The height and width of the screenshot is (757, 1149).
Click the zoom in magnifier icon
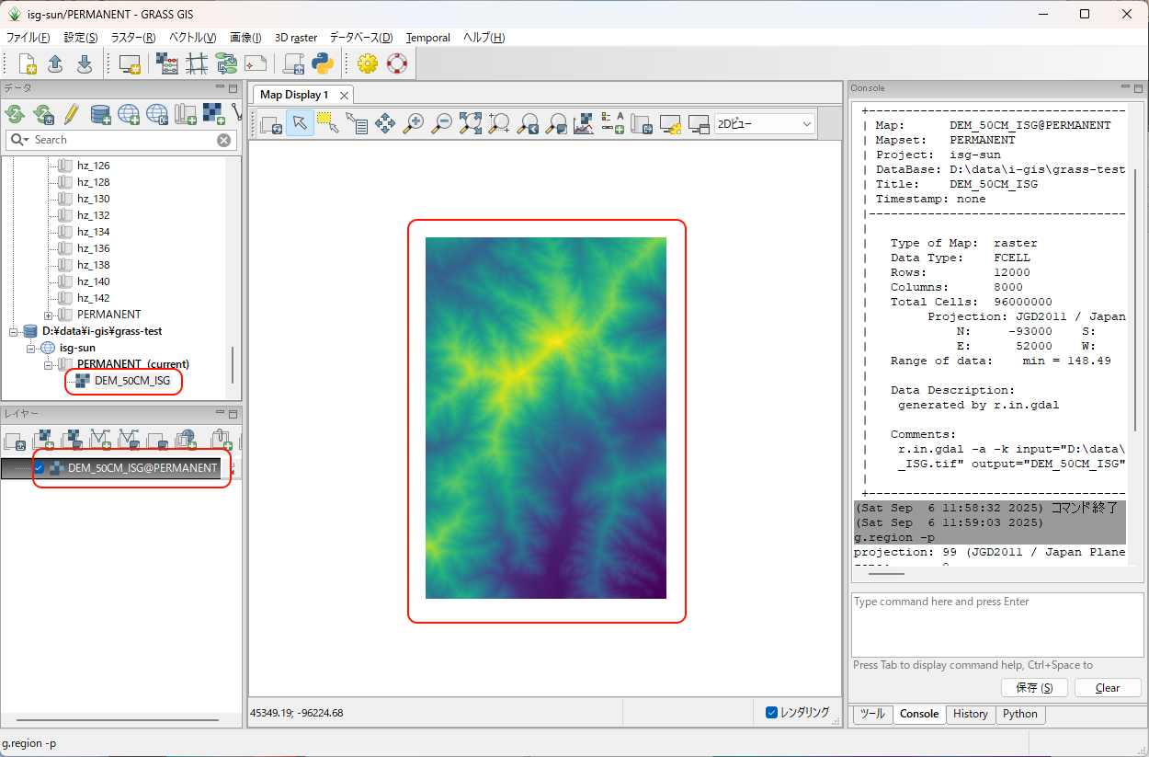tap(414, 123)
